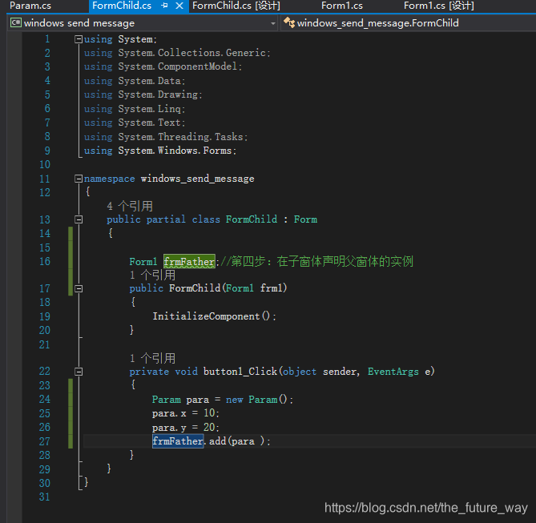
Task: Click '1 个引用' above the FormChild constructor
Action: 152,276
